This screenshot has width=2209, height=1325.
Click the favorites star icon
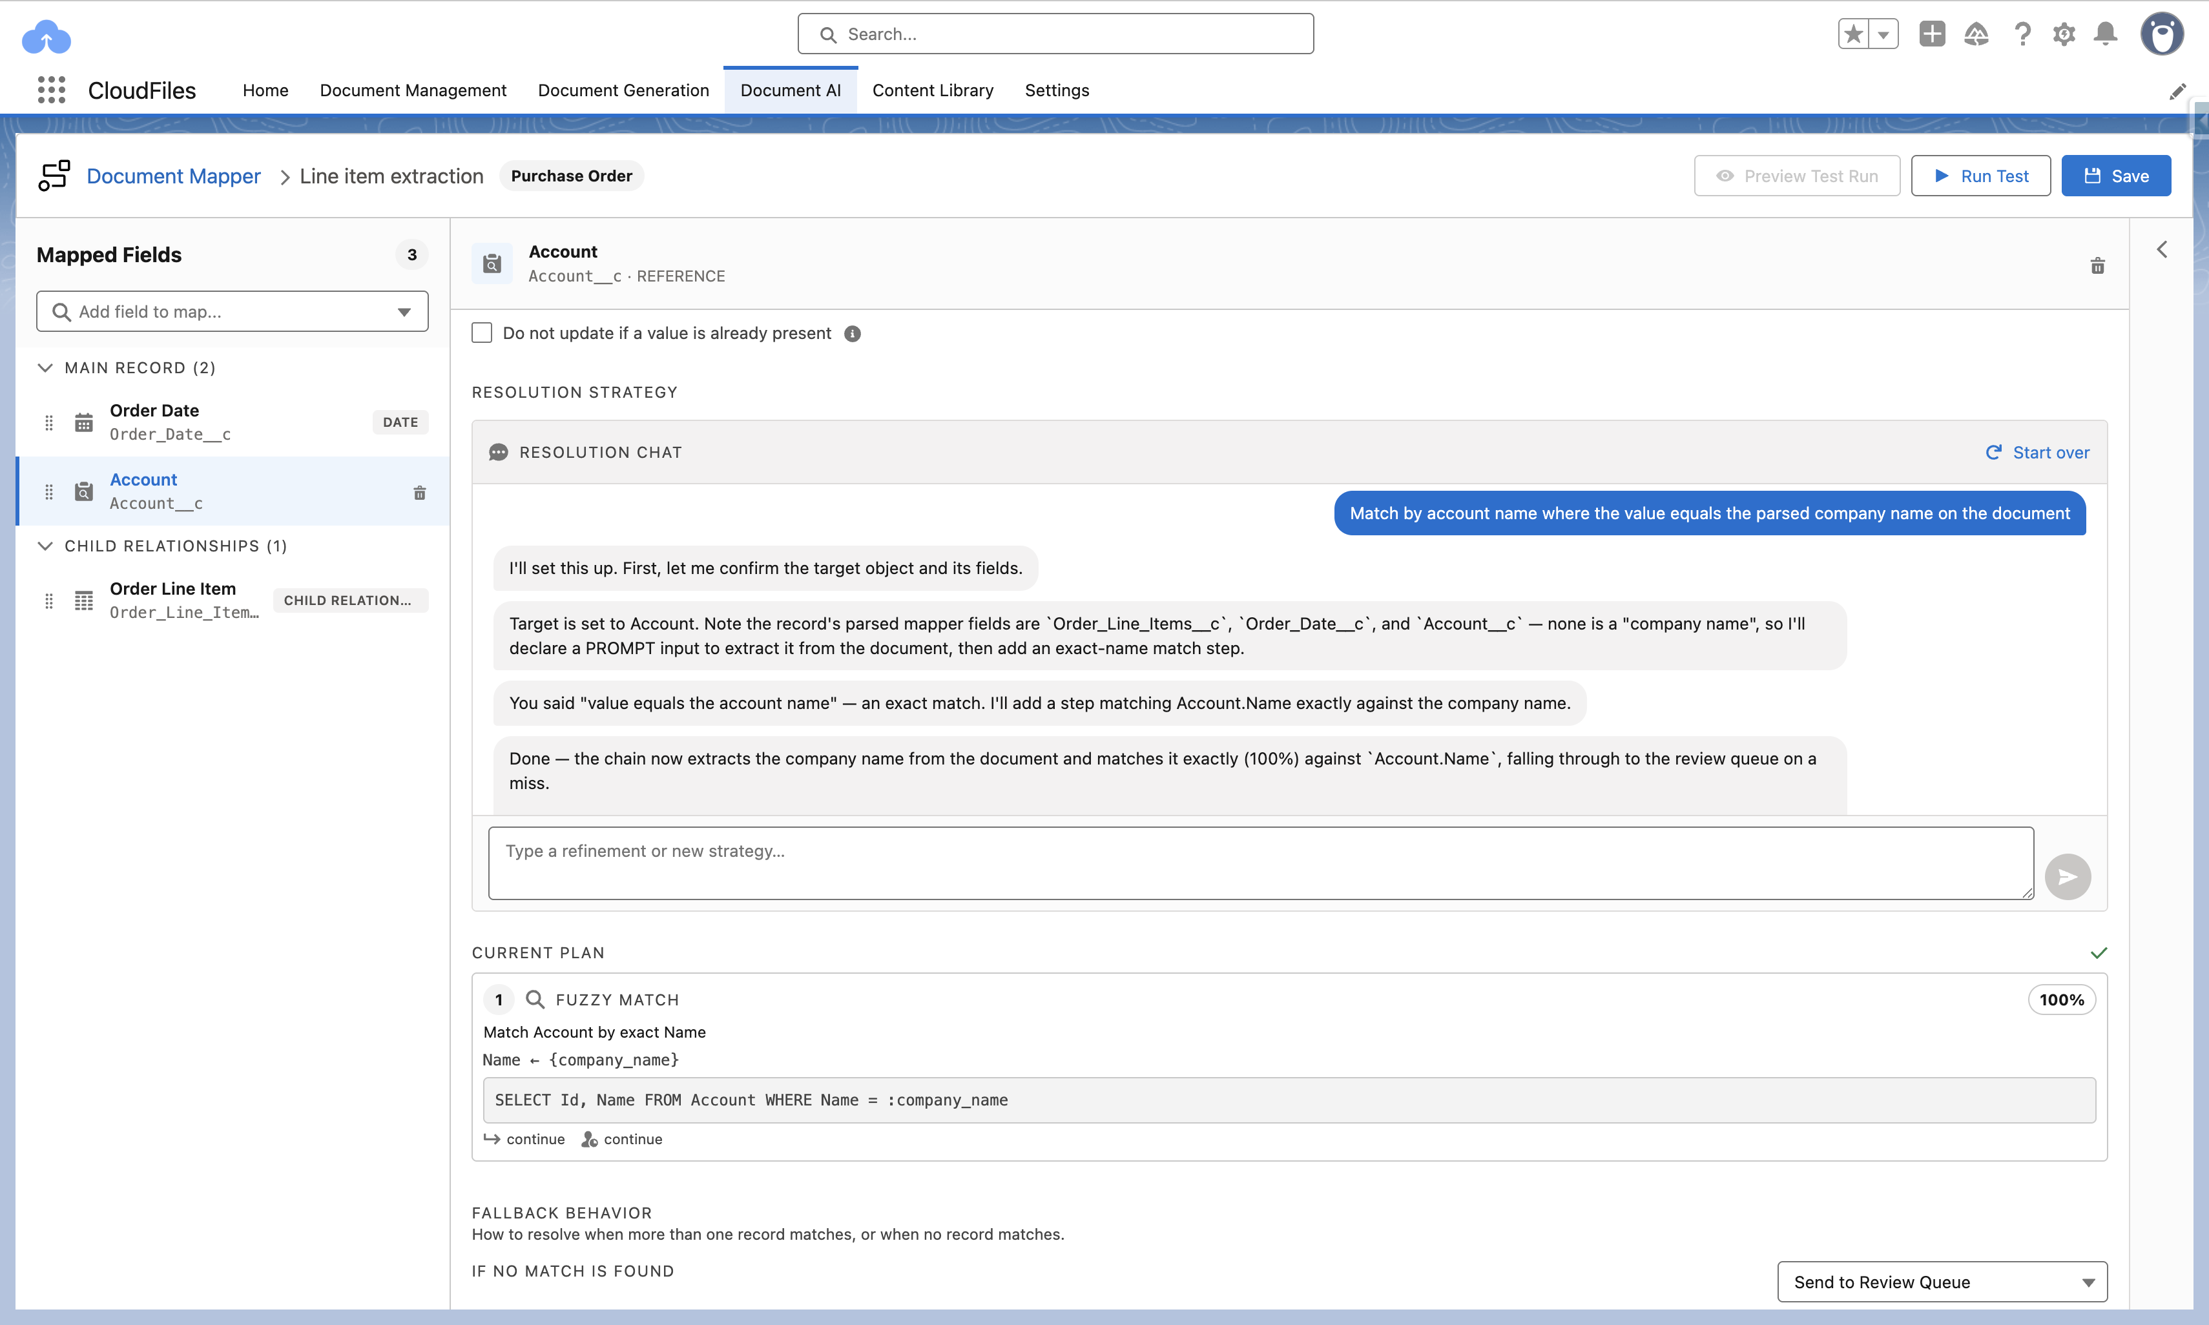(1854, 34)
